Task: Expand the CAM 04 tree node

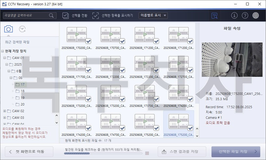Action: (x=5, y=124)
